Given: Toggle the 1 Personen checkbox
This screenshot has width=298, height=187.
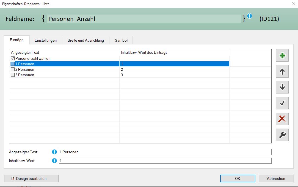Looking at the screenshot, I should [13, 64].
